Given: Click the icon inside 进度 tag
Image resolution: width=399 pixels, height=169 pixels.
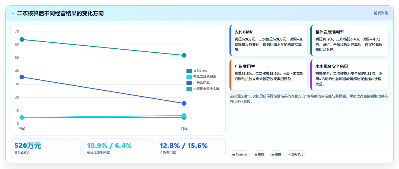Looking at the screenshot, I should (x=273, y=155).
